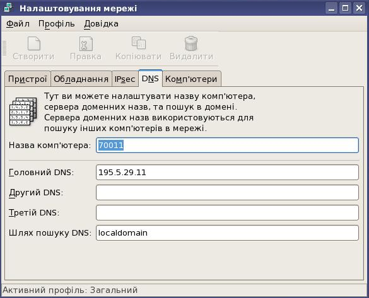
Task: Select the DNS tab
Action: coord(150,78)
